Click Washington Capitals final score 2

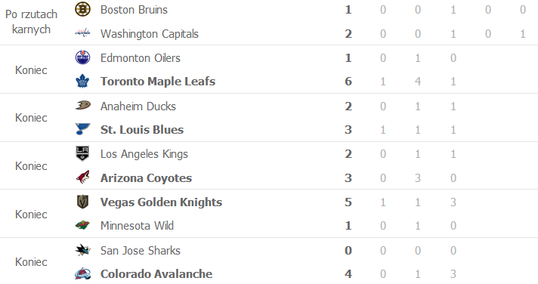pyautogui.click(x=348, y=34)
